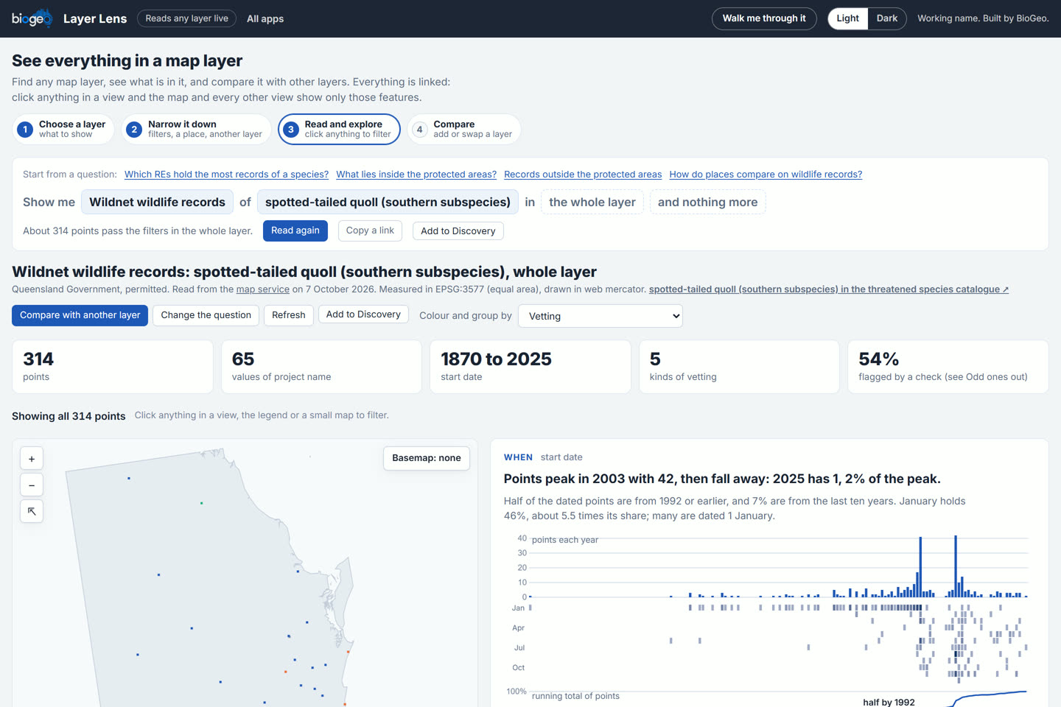Click Add to Discovery beside Copy a link
1061x707 pixels.
(x=458, y=231)
